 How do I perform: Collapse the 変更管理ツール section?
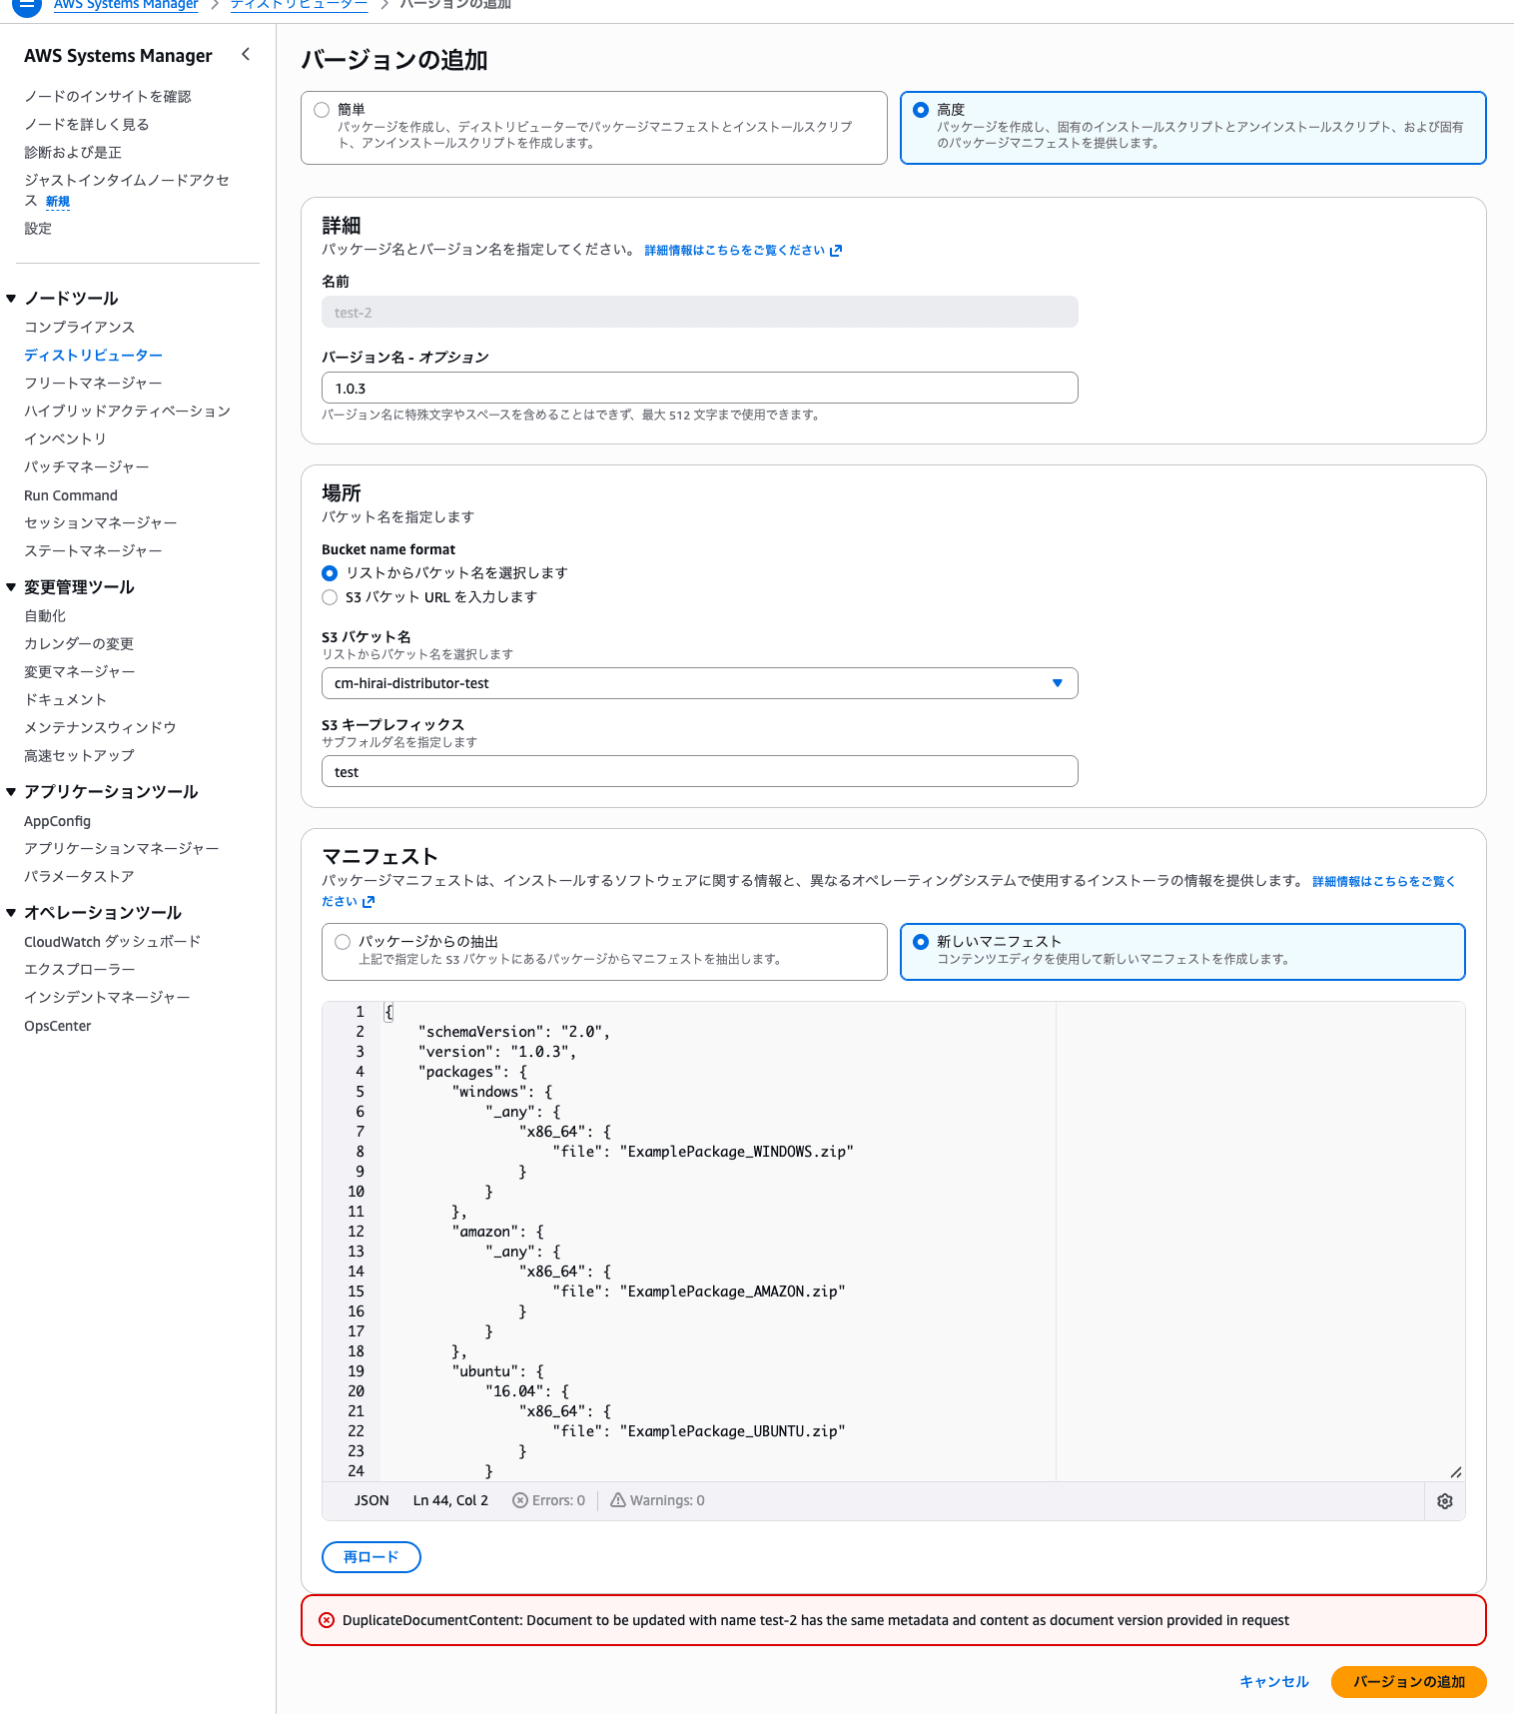tap(11, 587)
